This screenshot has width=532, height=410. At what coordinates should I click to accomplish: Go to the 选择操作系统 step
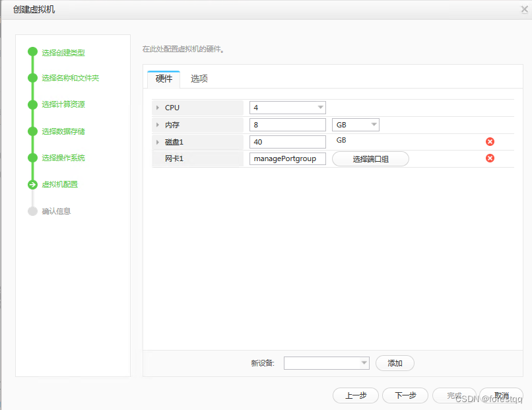(x=63, y=158)
